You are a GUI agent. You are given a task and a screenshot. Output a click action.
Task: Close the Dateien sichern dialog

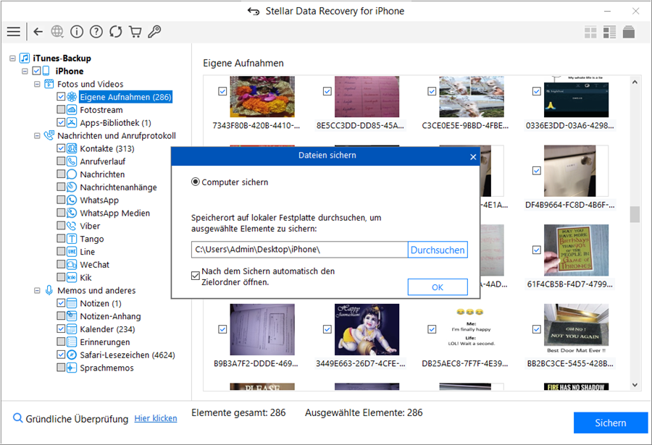(473, 156)
